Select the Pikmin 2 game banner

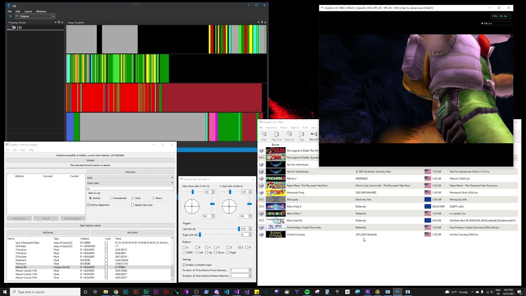275,178
